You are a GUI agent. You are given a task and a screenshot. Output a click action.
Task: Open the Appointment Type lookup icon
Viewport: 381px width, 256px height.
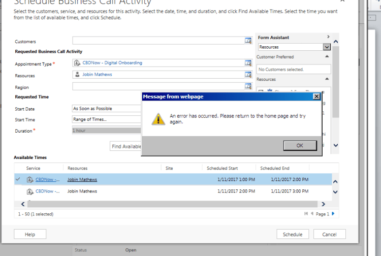click(x=248, y=63)
